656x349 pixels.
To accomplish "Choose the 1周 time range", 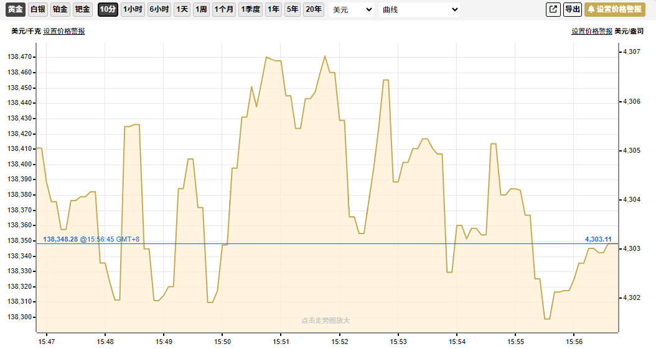I will (x=201, y=9).
